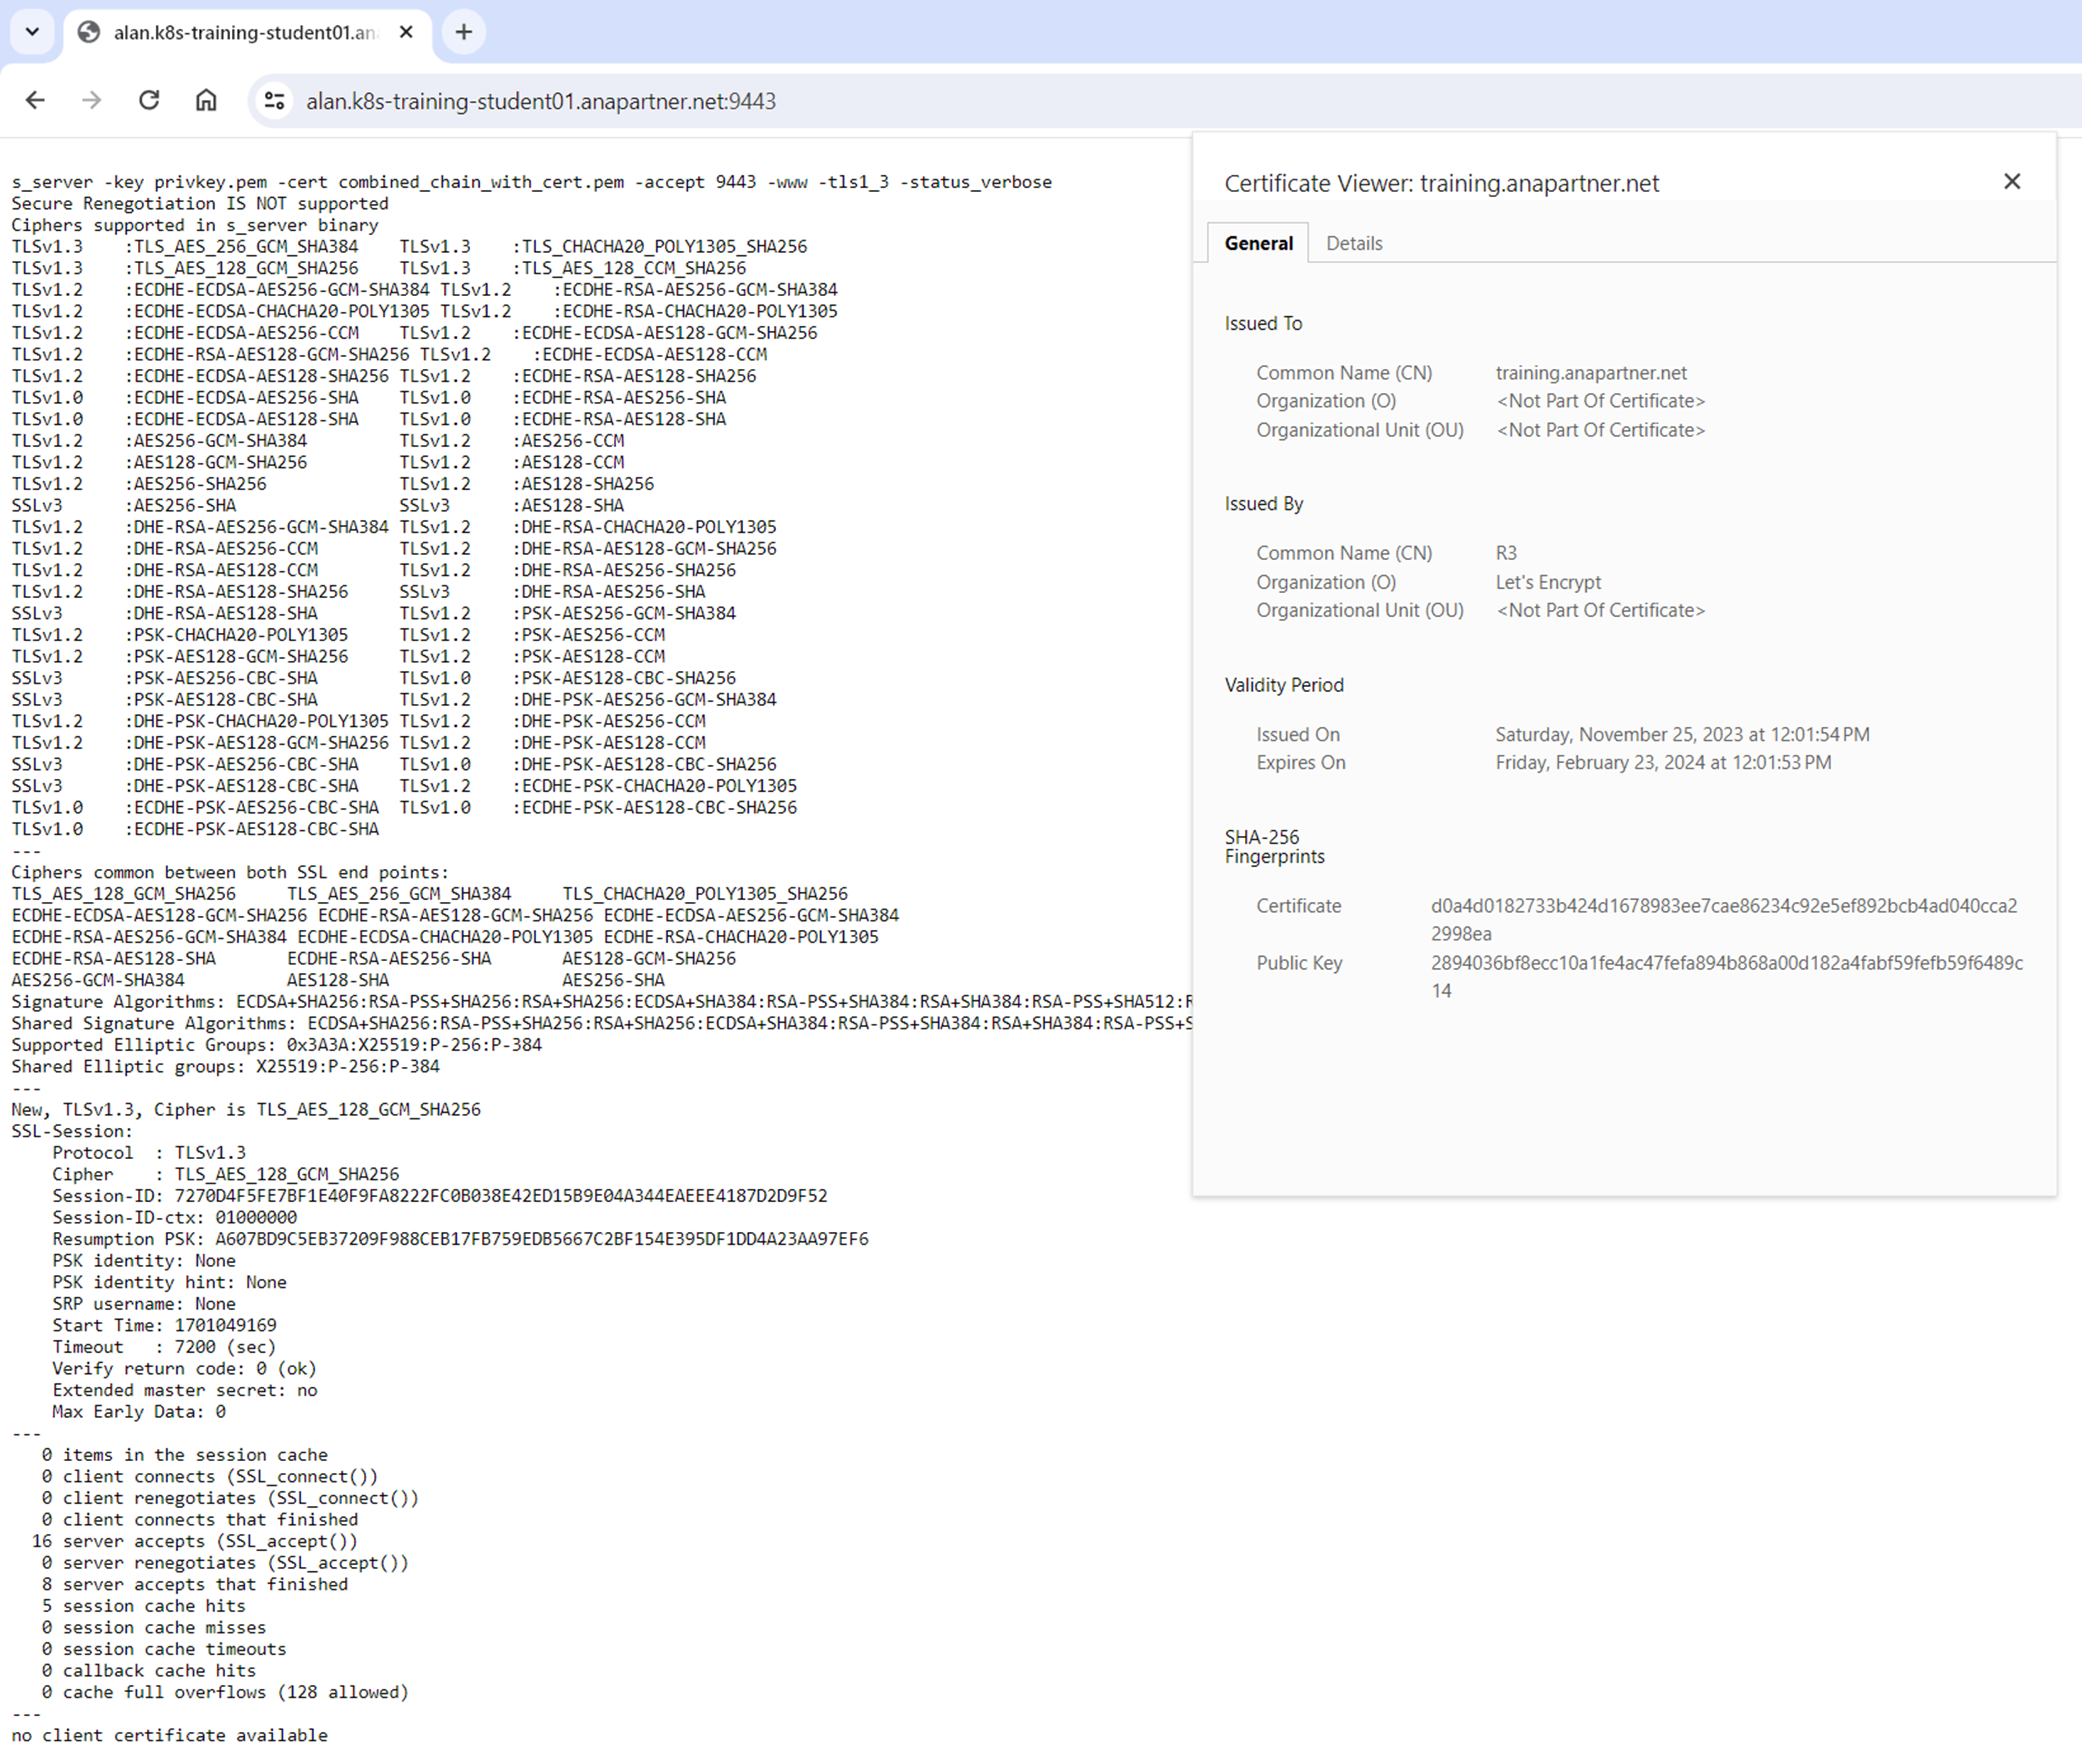2082x1764 pixels.
Task: Expand the tab search dropdown
Action: pos(32,32)
